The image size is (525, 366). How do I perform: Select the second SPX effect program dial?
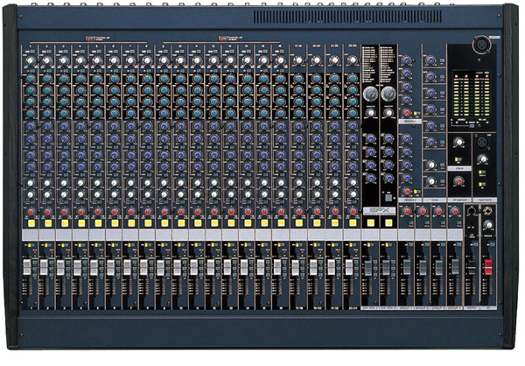coord(388,94)
